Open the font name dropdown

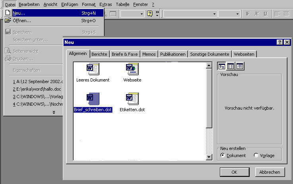coord(214,14)
